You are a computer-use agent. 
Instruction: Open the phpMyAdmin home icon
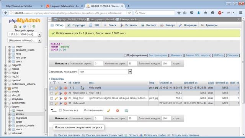click(15, 26)
